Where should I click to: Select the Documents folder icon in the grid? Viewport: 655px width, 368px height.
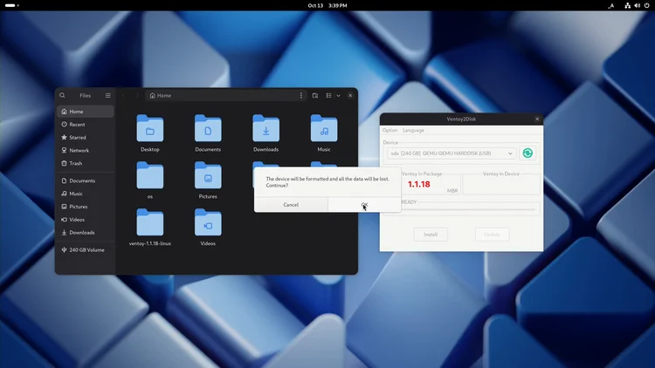click(208, 128)
